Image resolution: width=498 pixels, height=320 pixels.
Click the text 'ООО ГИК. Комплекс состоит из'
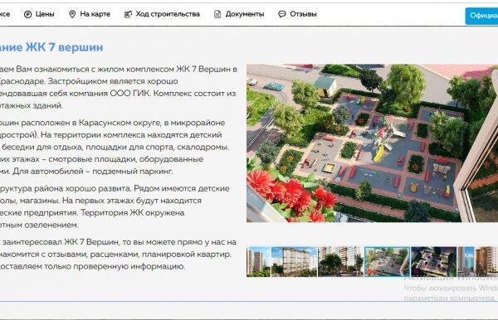(173, 94)
